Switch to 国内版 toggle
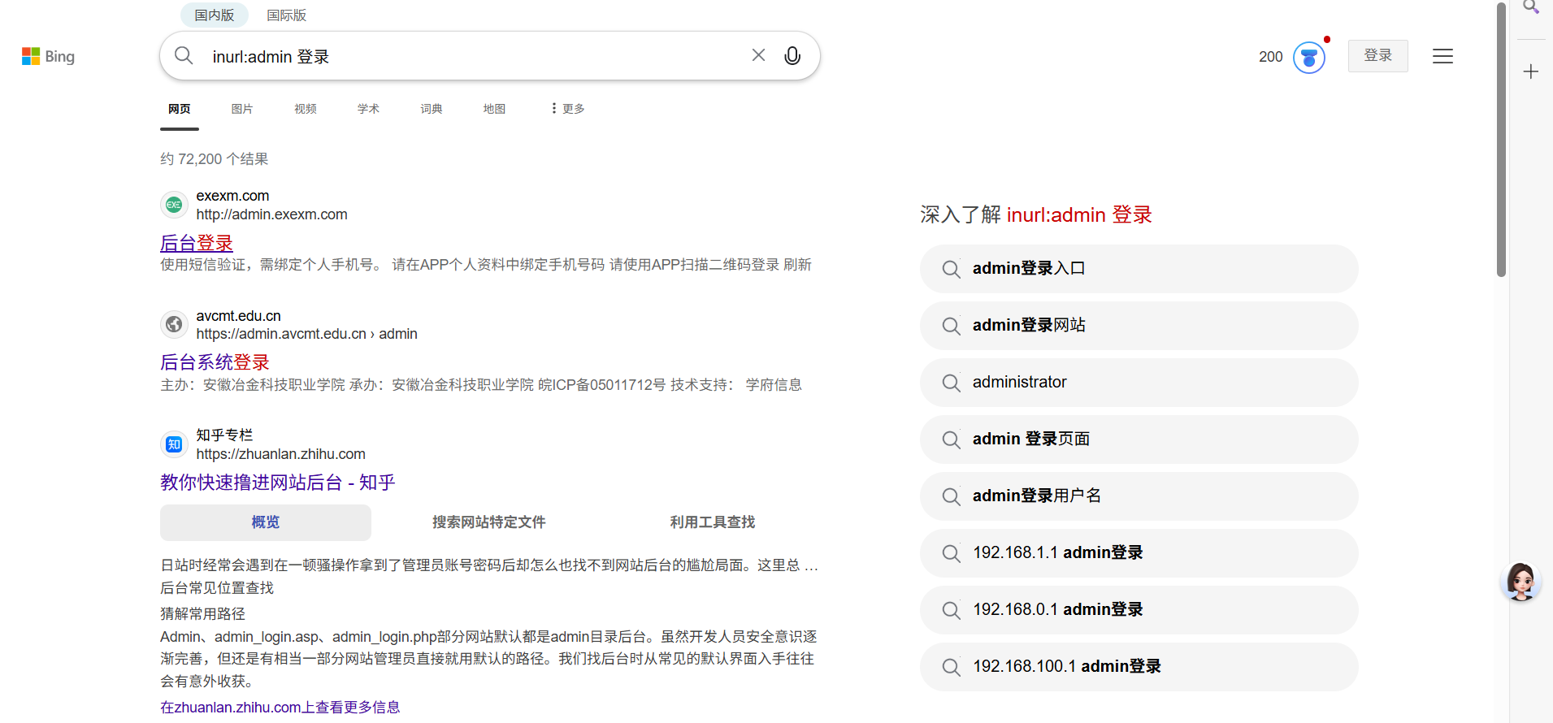This screenshot has height=723, width=1553. pos(215,15)
